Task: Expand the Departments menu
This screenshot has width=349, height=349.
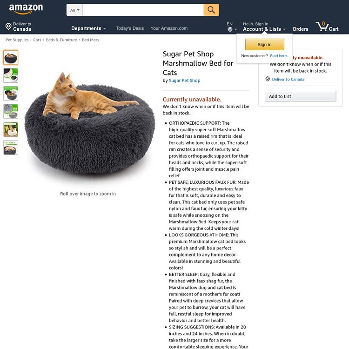Action: [88, 28]
